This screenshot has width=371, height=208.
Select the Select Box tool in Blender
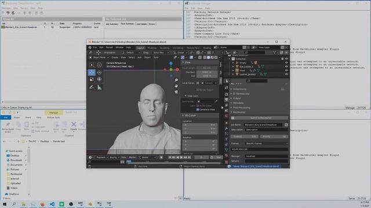[92, 65]
